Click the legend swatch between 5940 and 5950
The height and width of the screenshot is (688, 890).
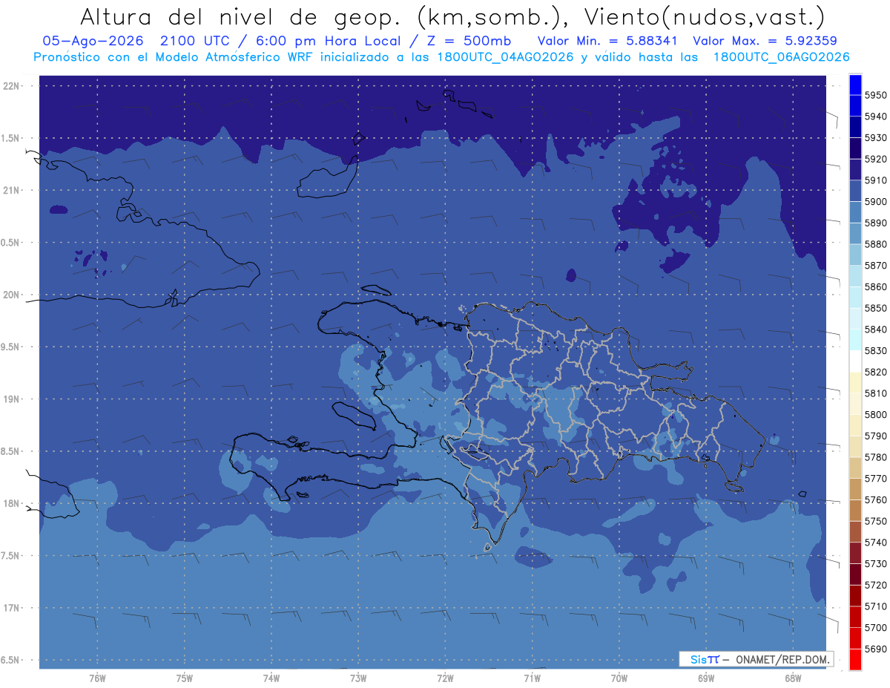click(855, 105)
